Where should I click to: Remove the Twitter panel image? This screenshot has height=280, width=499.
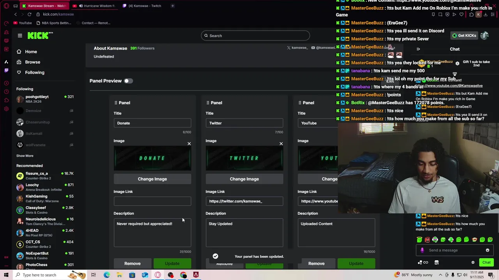281,144
